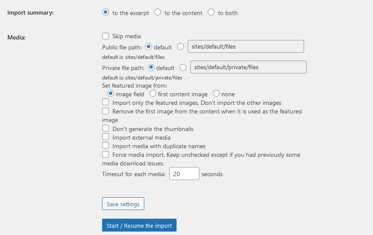Choose "none" for featured image source

click(x=216, y=93)
